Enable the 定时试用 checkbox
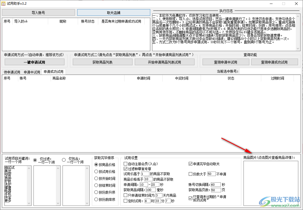Screen dimensions: 303x210 point(125,201)
